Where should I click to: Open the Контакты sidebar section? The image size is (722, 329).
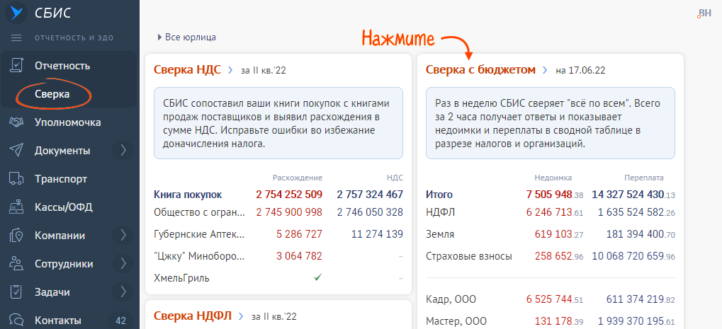[57, 320]
